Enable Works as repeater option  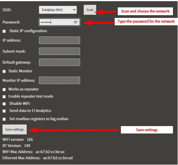[4, 90]
